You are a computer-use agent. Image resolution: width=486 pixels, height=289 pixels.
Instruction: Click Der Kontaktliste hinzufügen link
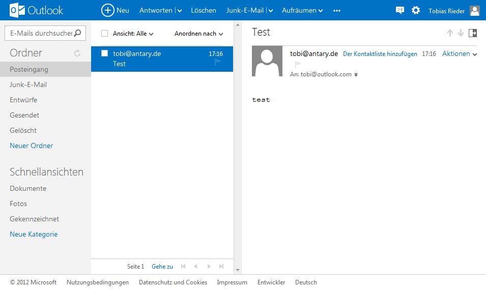(380, 54)
